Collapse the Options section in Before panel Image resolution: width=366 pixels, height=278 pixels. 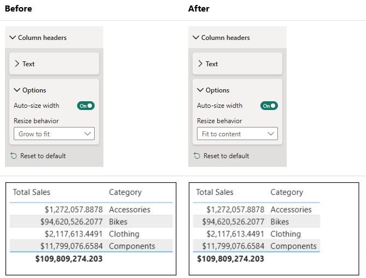coord(17,90)
